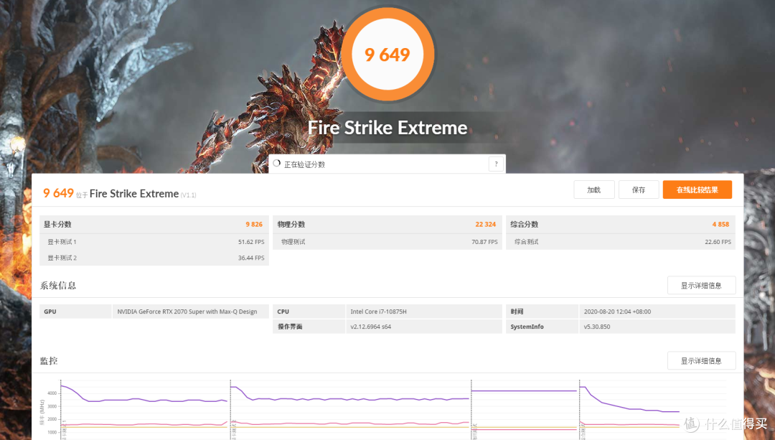Click the 操作界面 label cell

point(309,327)
